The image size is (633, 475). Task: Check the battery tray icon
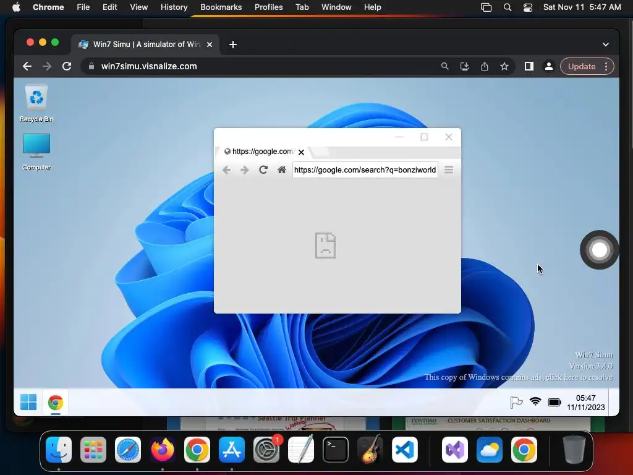(x=554, y=402)
